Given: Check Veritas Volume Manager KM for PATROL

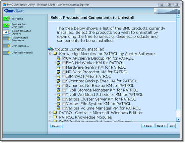Looking at the screenshot, I should (64, 108).
